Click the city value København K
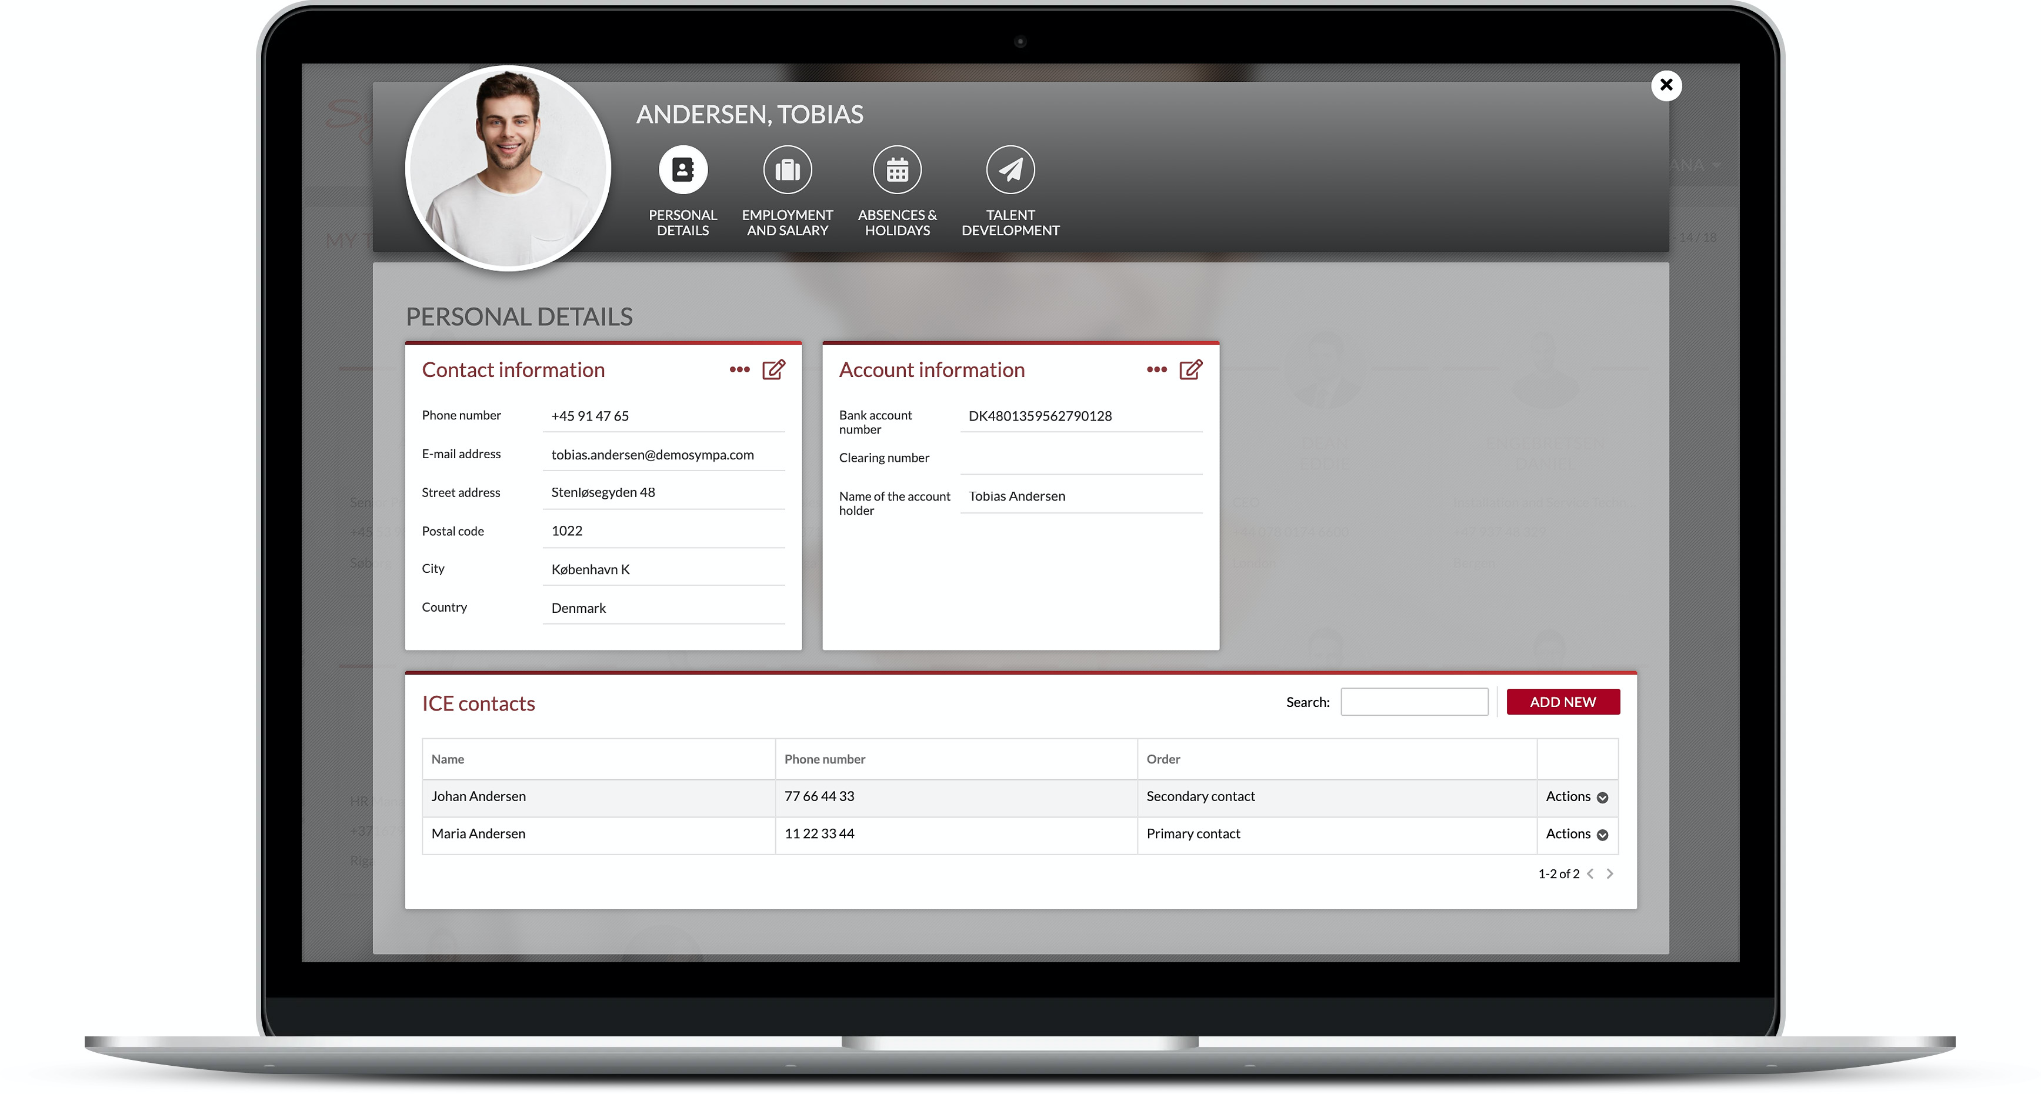Viewport: 2041px width, 1094px height. 591,569
